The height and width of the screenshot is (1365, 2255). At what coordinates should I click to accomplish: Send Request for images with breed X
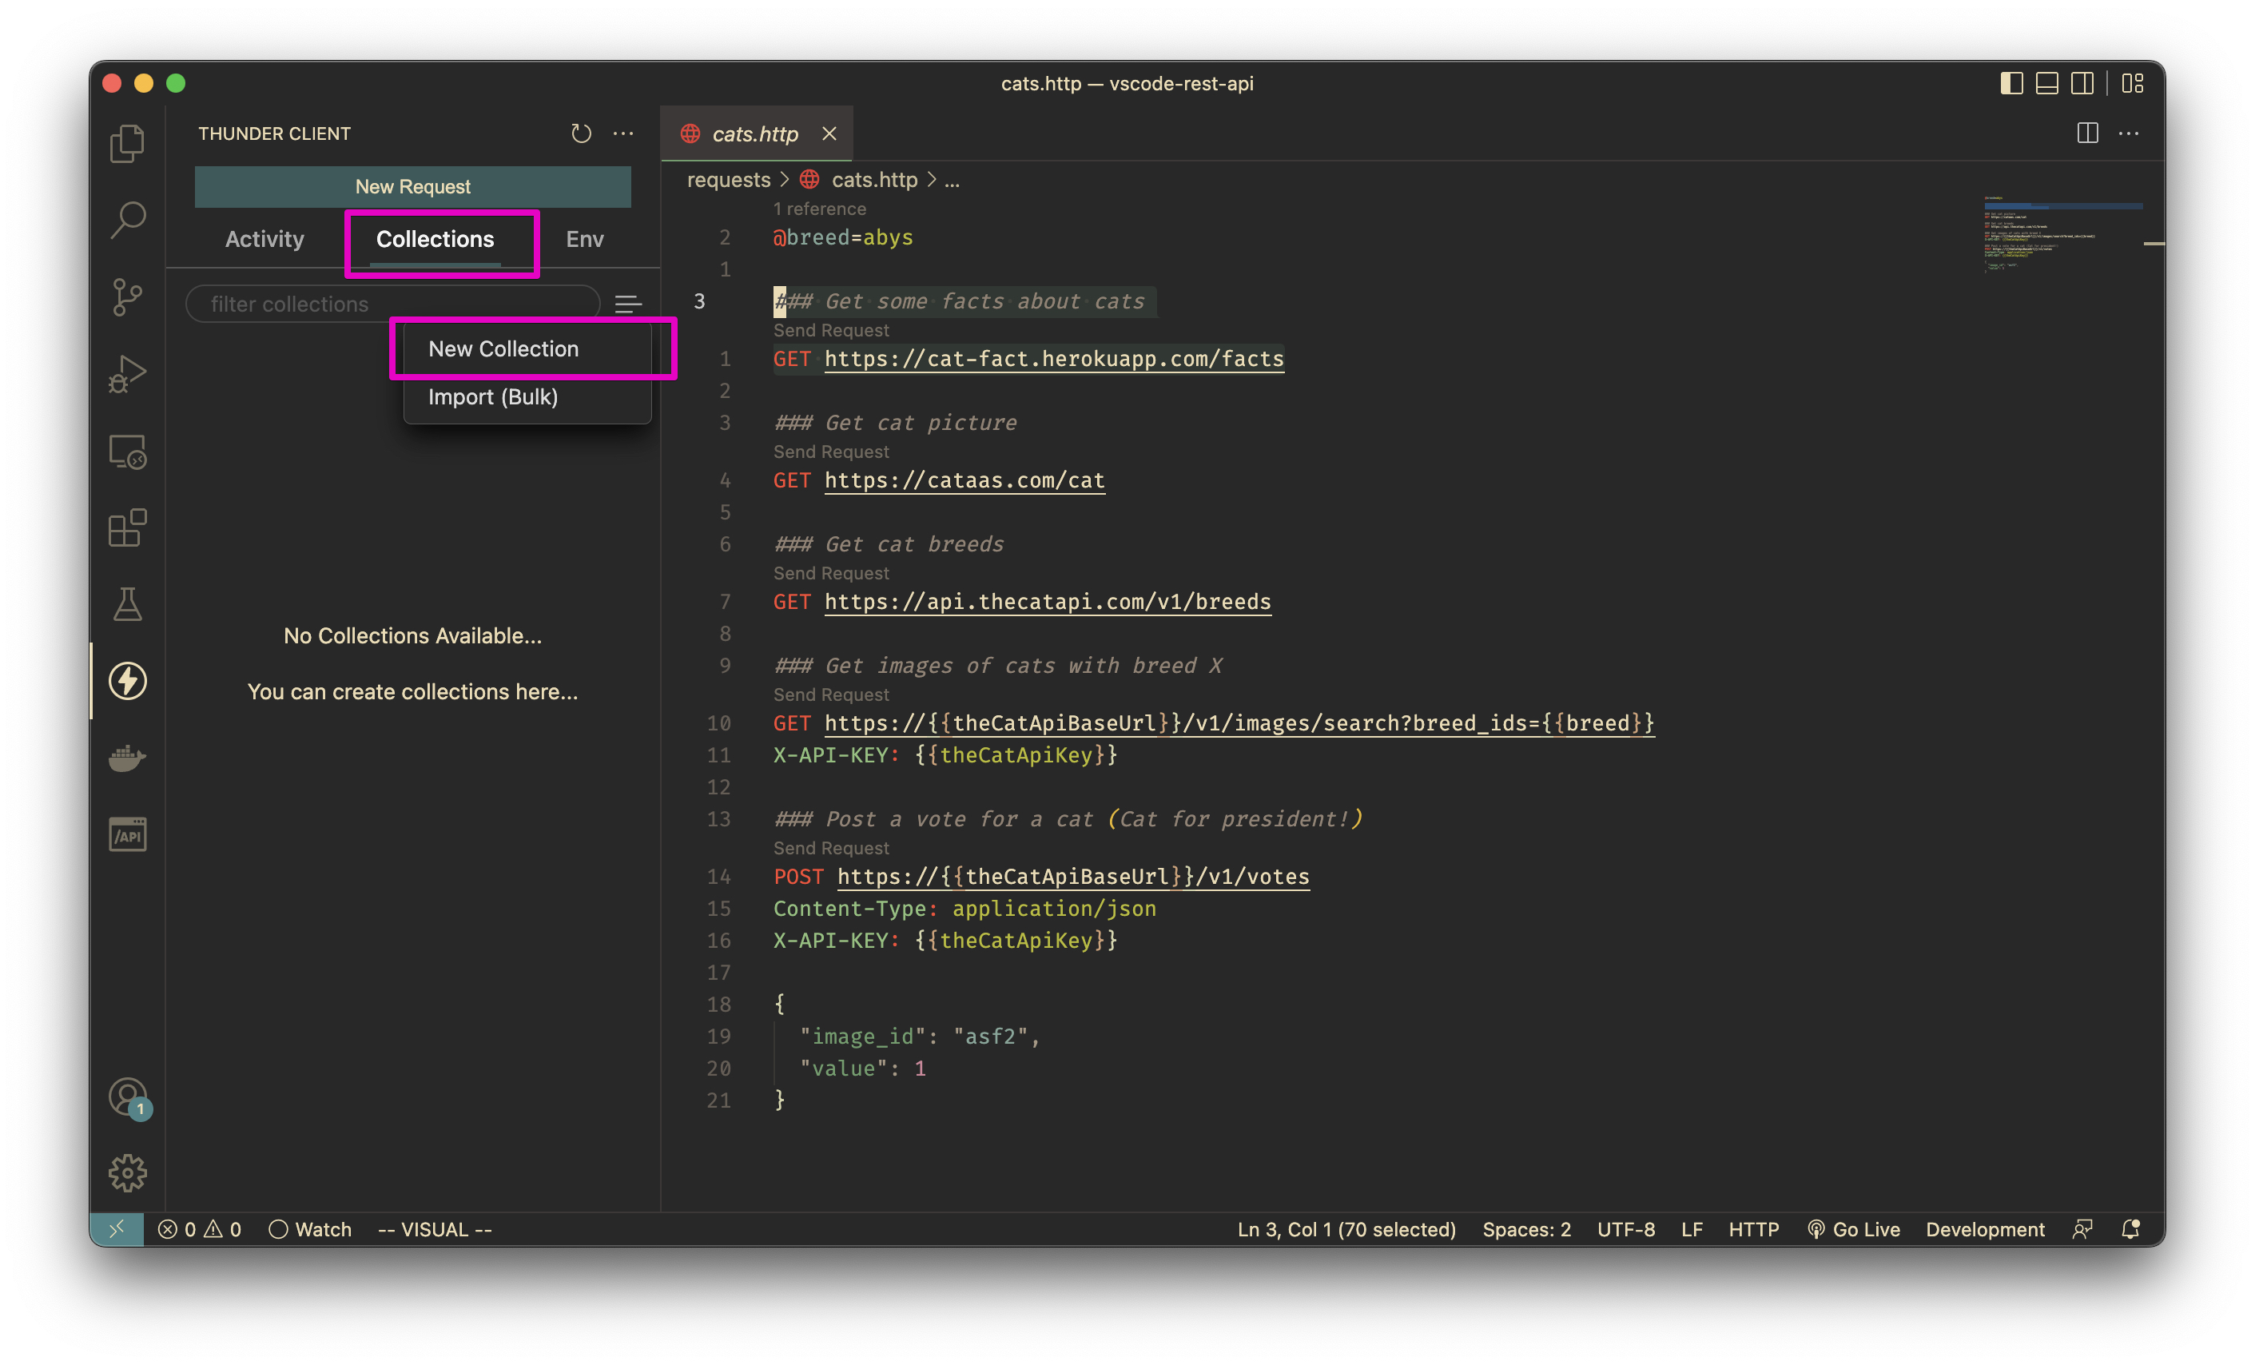click(831, 694)
